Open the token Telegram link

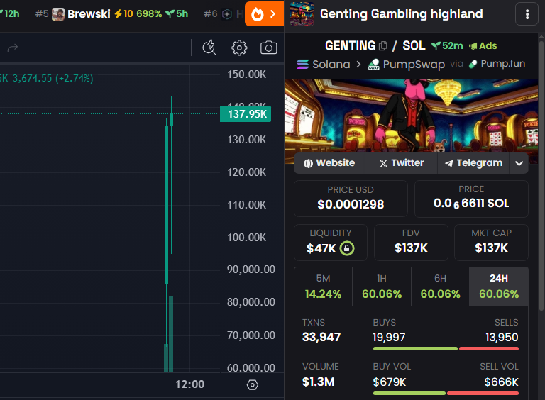[473, 163]
